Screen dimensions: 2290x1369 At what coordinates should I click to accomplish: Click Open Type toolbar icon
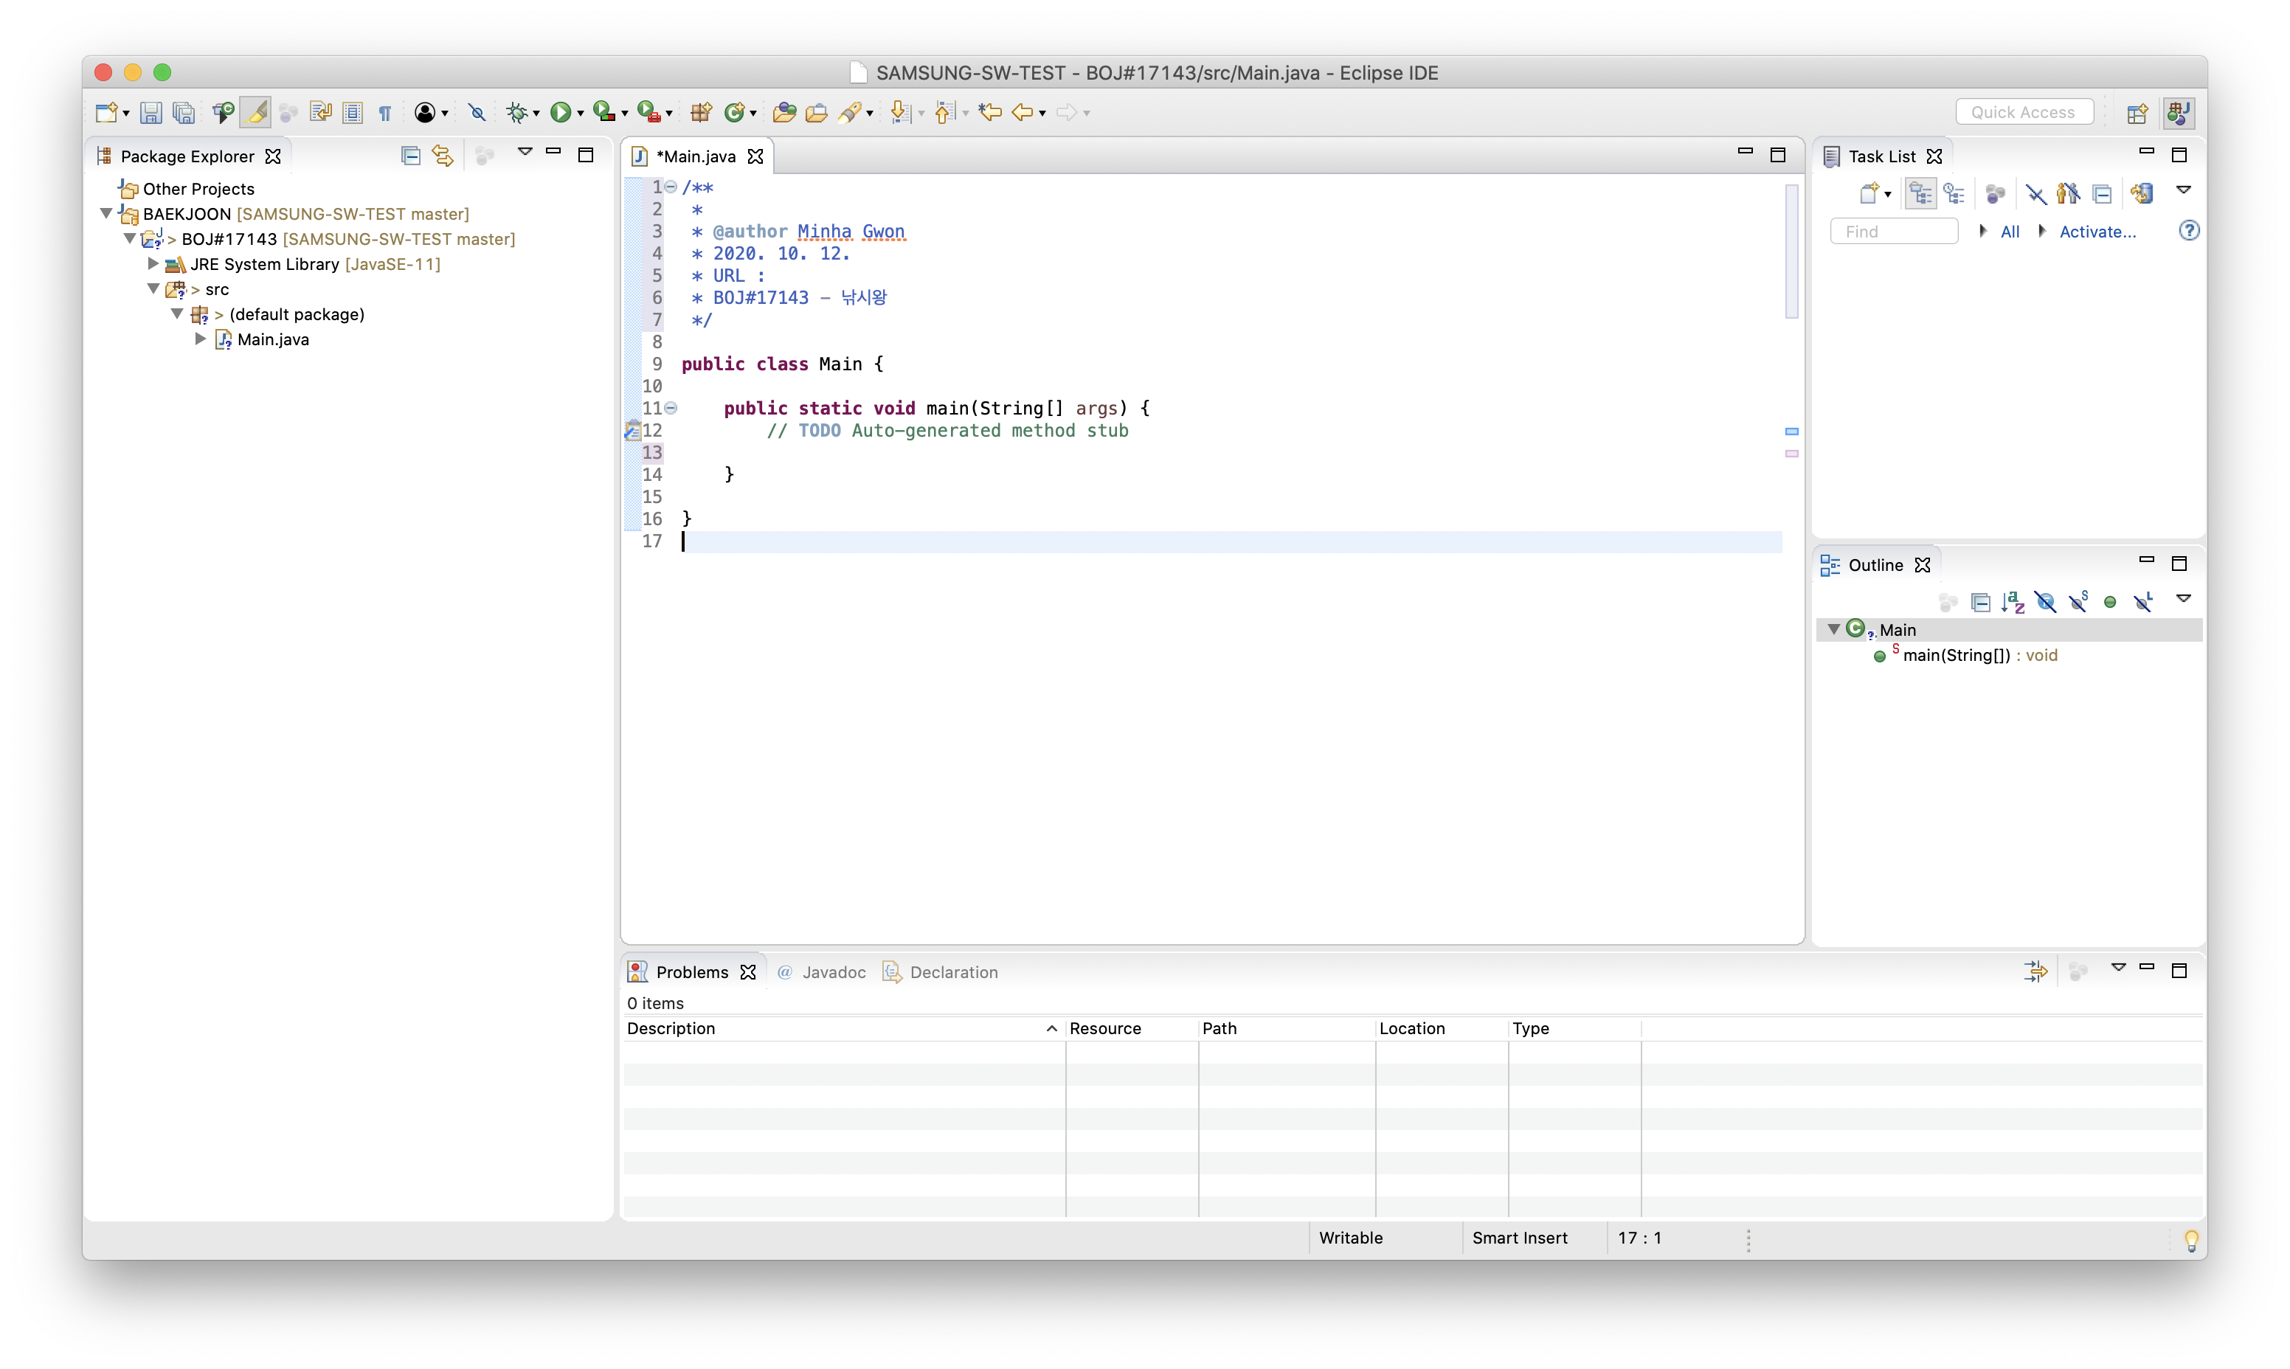[x=783, y=113]
